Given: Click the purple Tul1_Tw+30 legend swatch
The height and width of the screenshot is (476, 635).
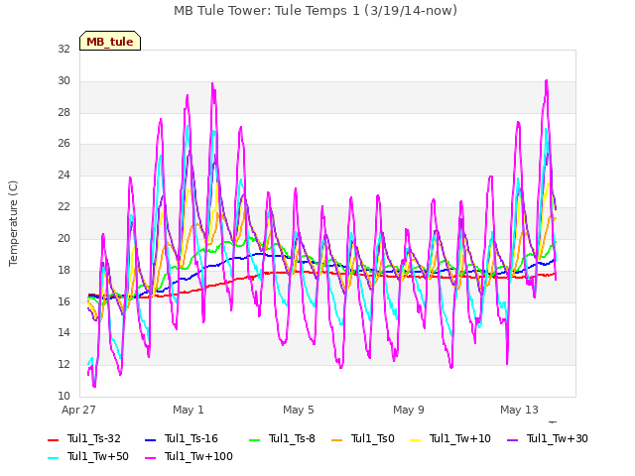Looking at the screenshot, I should pyautogui.click(x=512, y=440).
